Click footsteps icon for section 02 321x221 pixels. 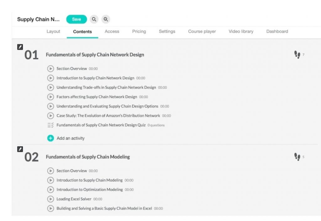(297, 157)
